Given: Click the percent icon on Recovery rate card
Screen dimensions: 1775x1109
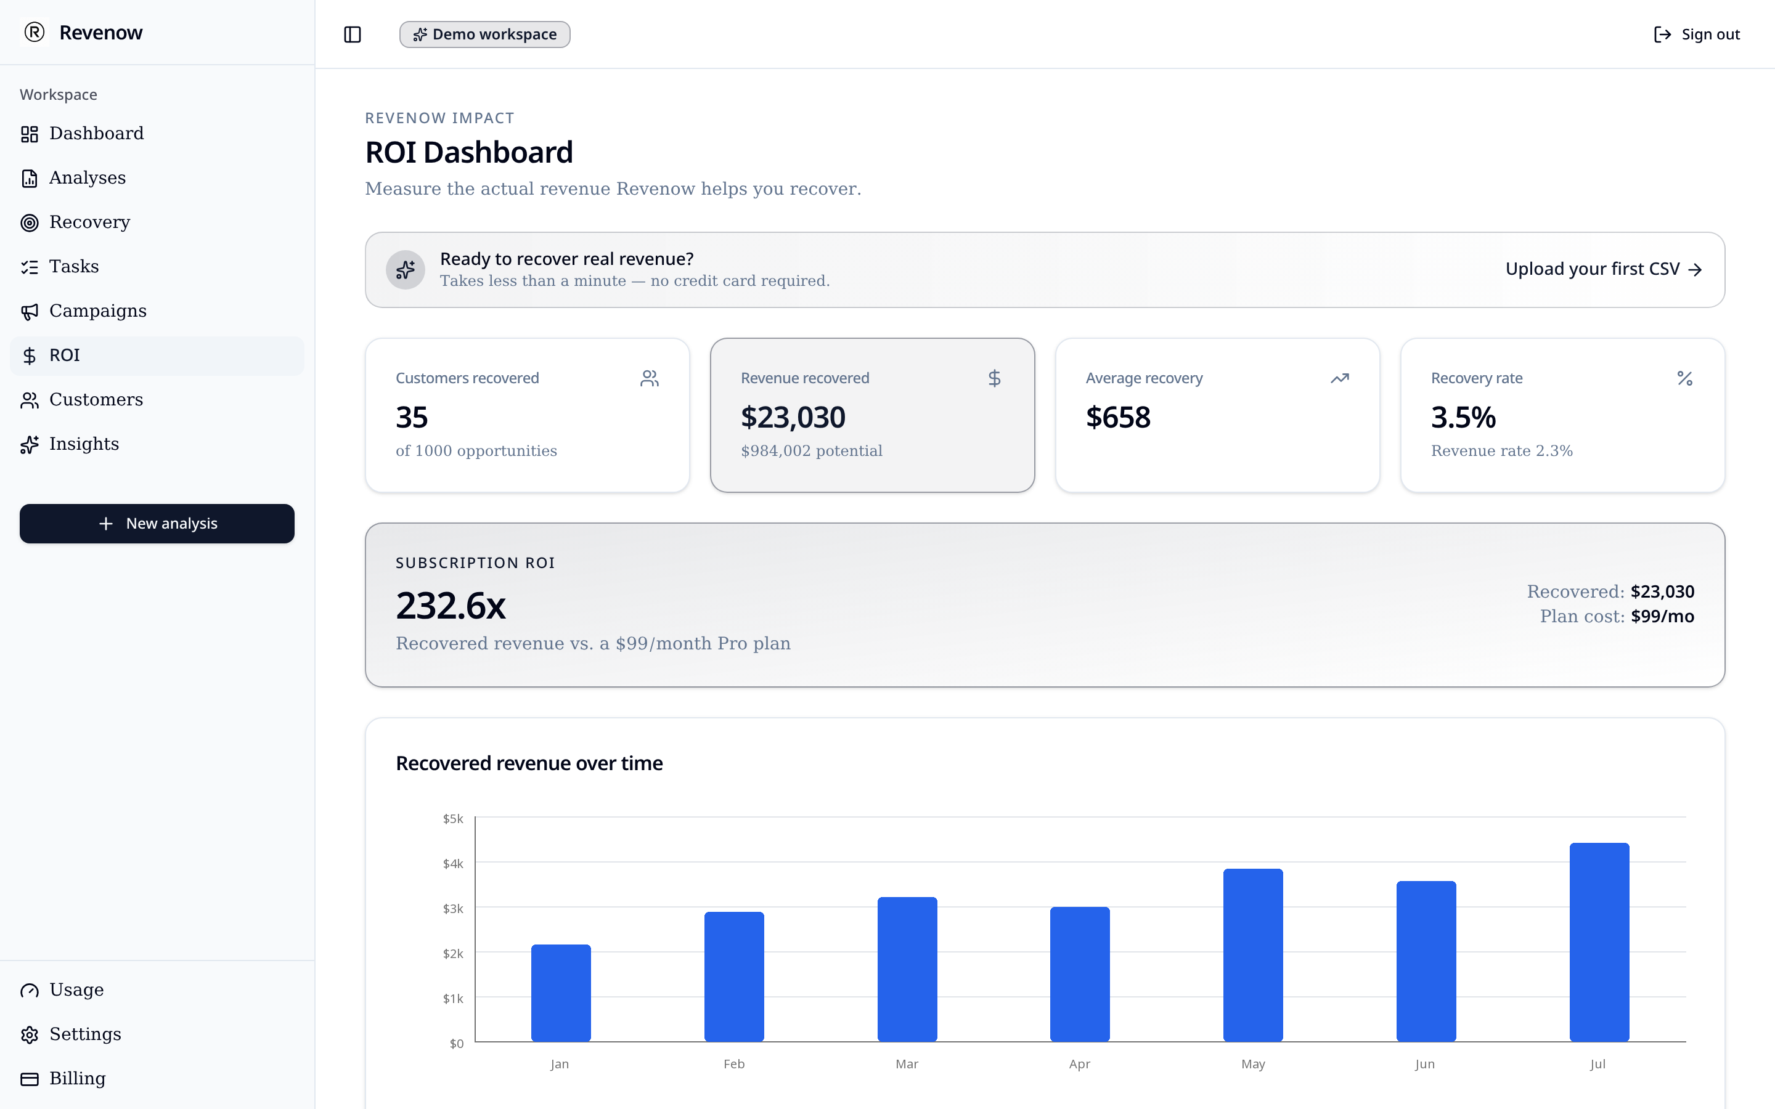Looking at the screenshot, I should point(1685,378).
